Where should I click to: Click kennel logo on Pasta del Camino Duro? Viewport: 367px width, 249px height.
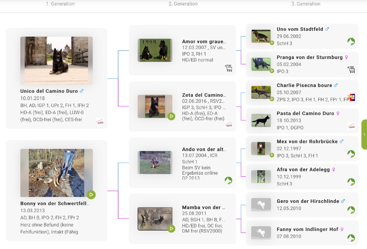pyautogui.click(x=351, y=126)
